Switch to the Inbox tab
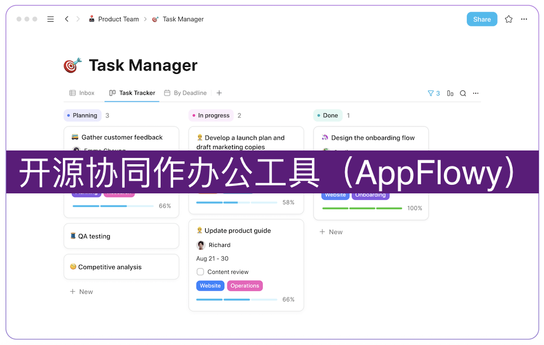The height and width of the screenshot is (345, 544). point(82,93)
